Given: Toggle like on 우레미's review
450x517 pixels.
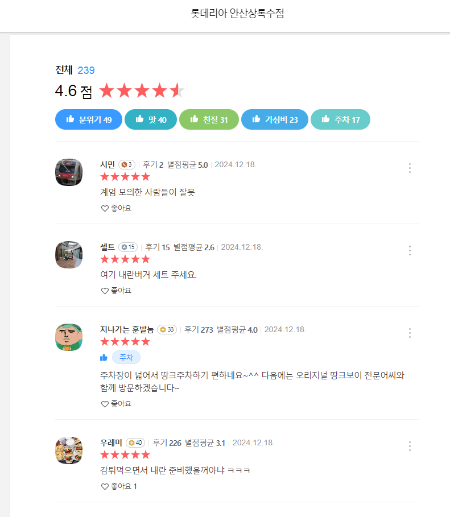Looking at the screenshot, I should [x=119, y=486].
